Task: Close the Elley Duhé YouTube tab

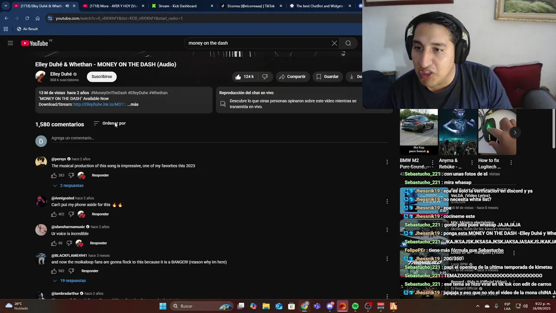Action: tap(74, 6)
